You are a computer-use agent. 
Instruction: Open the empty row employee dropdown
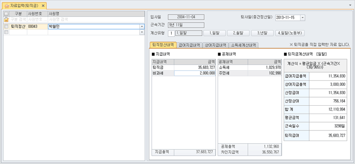tap(142, 32)
